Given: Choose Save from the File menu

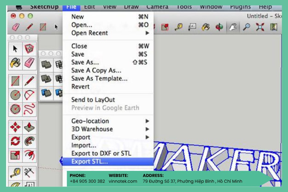Looking at the screenshot, I should [x=108, y=54].
